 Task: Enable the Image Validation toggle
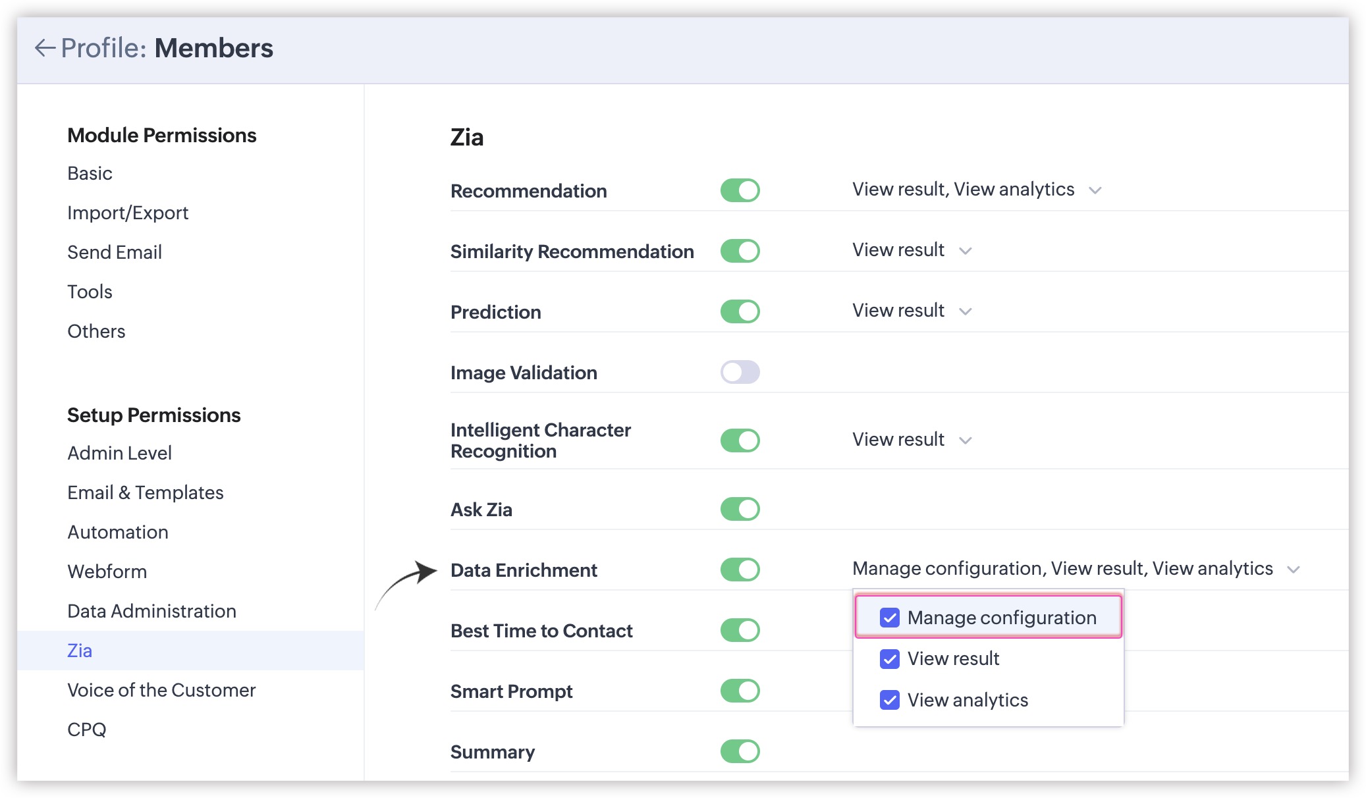pyautogui.click(x=740, y=372)
